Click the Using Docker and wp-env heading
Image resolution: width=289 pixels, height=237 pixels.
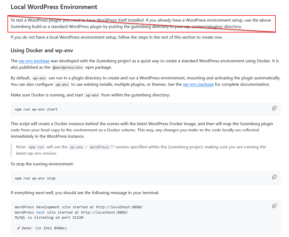pos(42,50)
